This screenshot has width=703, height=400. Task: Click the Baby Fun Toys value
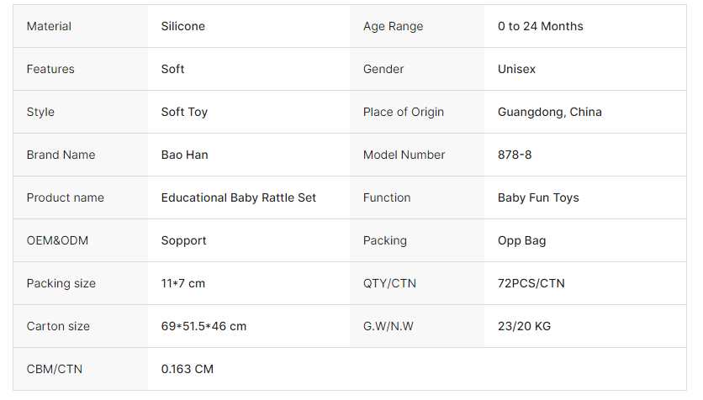(x=538, y=197)
